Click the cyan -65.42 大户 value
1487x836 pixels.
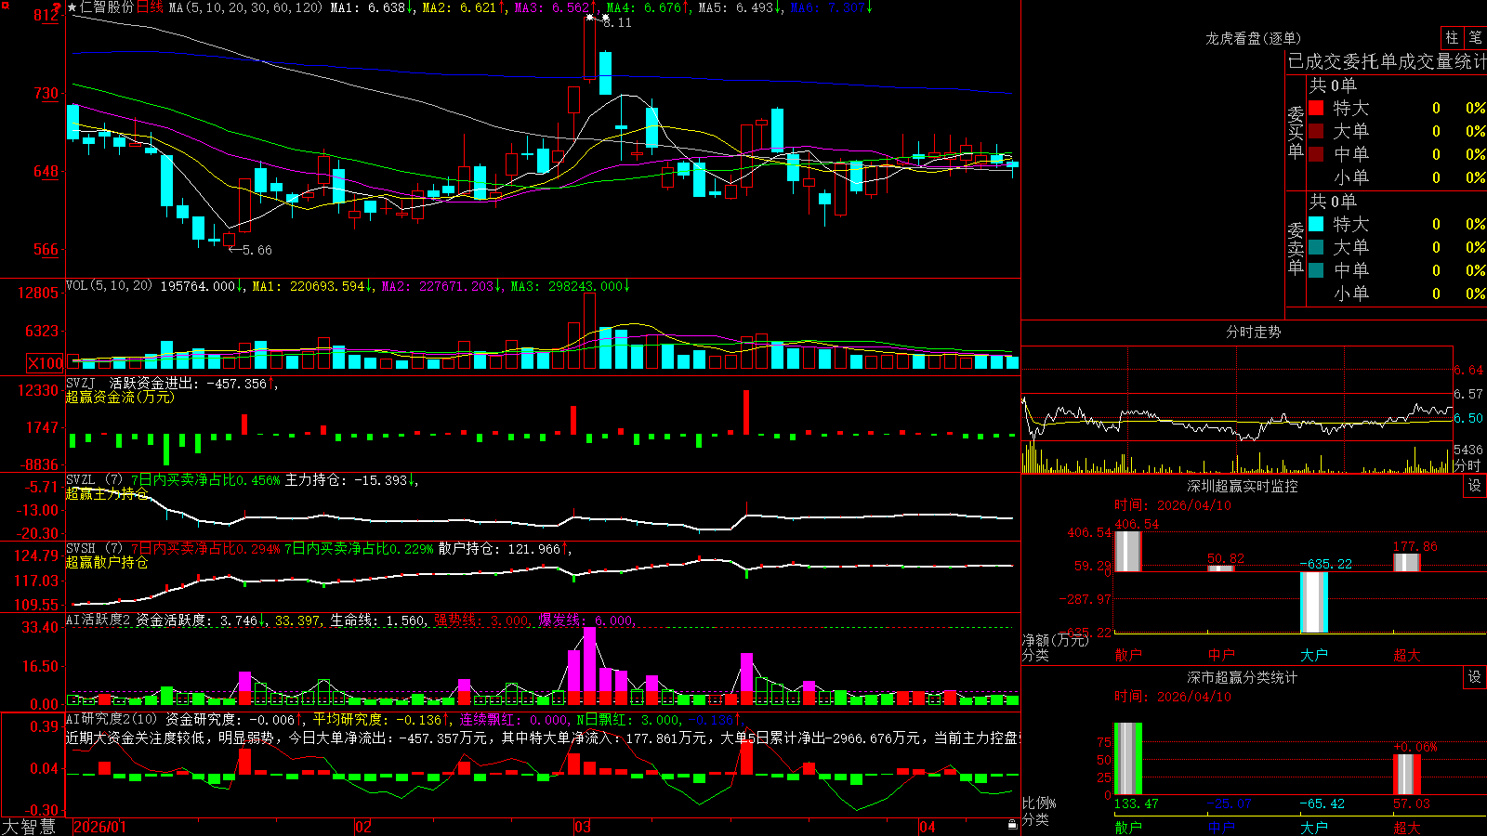click(1322, 803)
